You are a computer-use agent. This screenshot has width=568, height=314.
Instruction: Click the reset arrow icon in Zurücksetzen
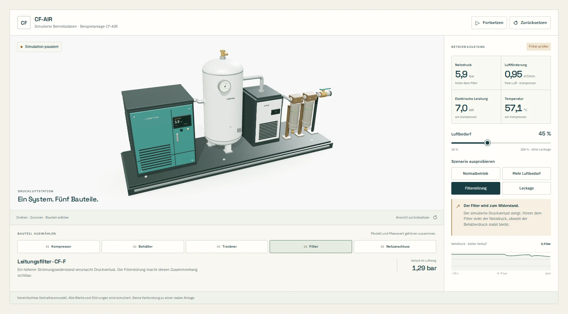point(516,23)
